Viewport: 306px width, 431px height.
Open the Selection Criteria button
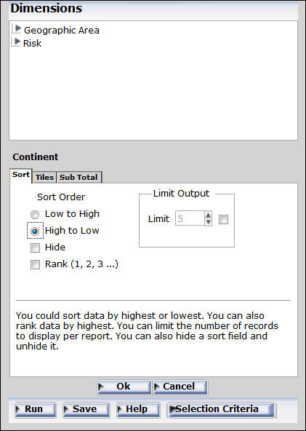[221, 410]
